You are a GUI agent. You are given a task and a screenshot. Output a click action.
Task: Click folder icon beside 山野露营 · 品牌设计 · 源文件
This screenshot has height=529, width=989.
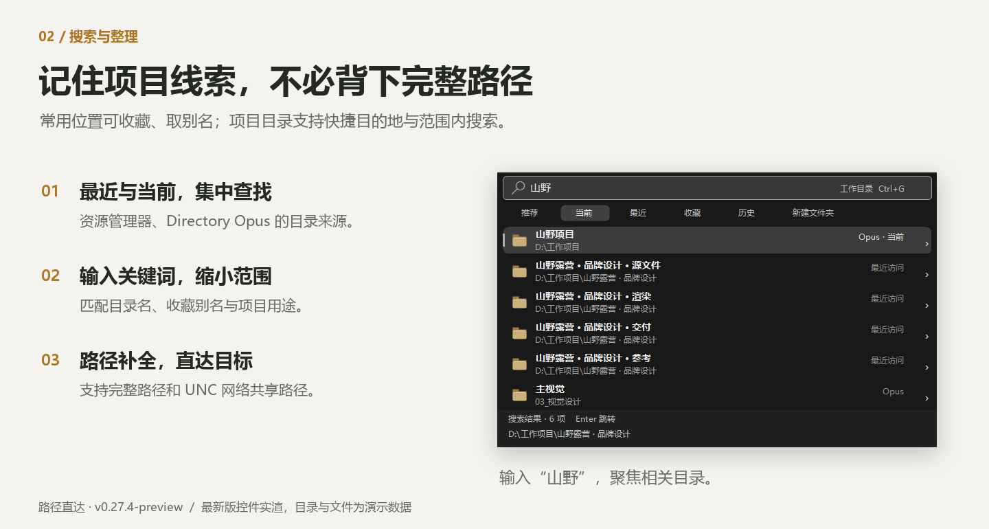pos(520,271)
